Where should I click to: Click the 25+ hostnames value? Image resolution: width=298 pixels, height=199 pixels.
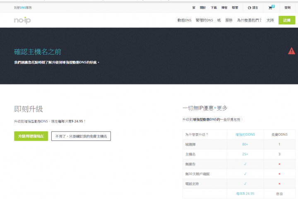(245, 154)
